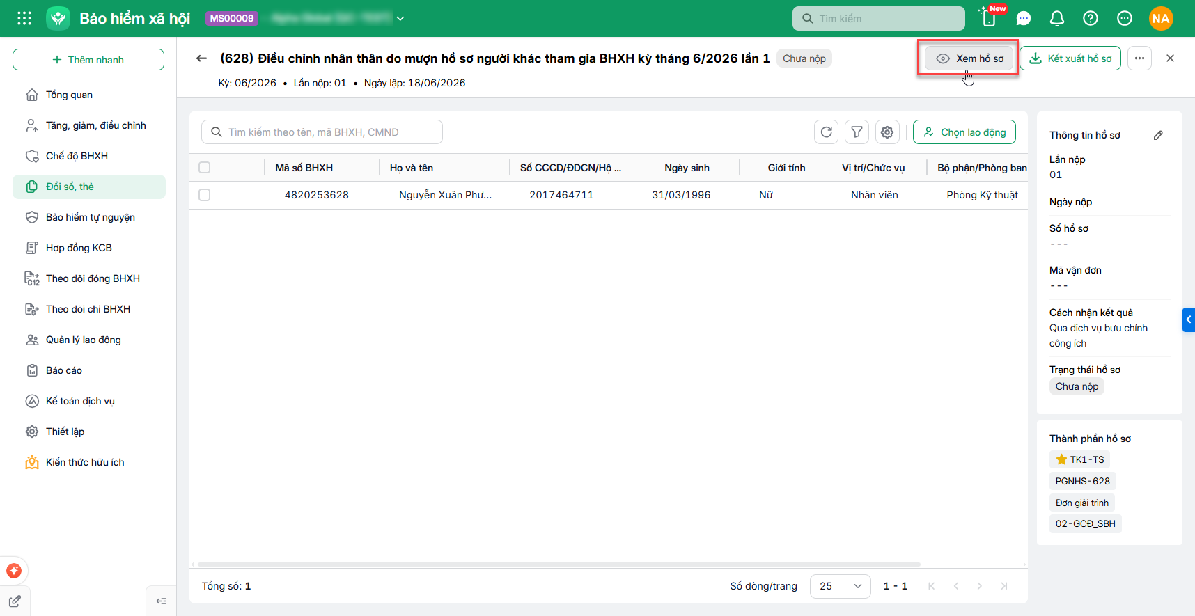Close the record detail with X

tap(1170, 58)
